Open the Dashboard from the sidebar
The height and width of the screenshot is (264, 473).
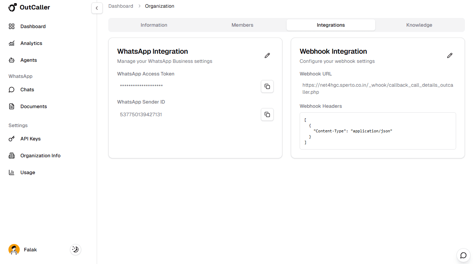tap(33, 26)
